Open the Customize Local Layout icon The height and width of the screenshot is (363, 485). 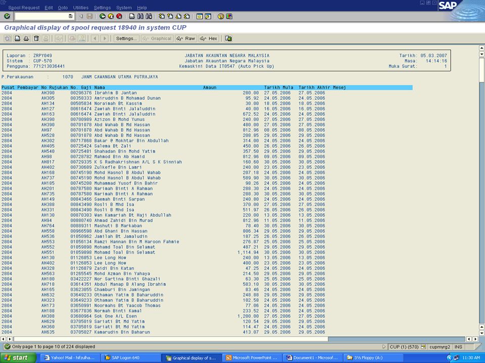click(x=229, y=16)
